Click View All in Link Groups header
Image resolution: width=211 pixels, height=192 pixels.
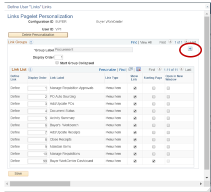[146, 42]
